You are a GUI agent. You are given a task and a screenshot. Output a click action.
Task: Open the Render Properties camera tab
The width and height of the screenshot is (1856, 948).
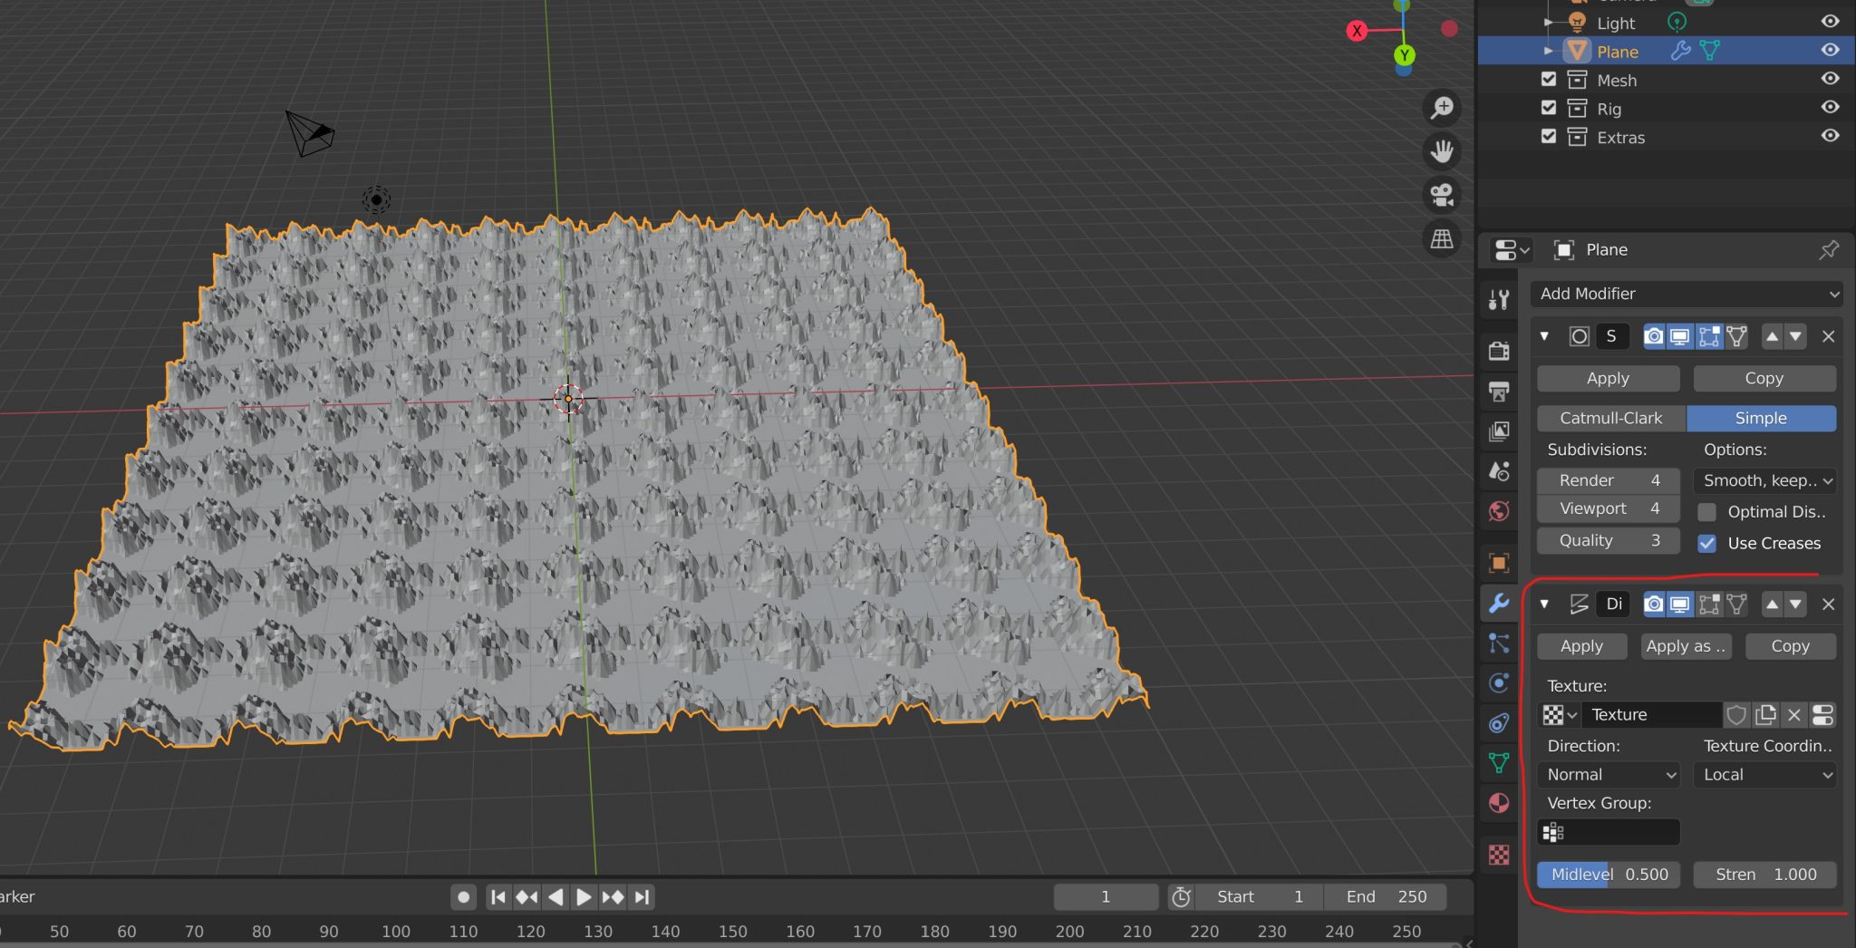tap(1498, 351)
